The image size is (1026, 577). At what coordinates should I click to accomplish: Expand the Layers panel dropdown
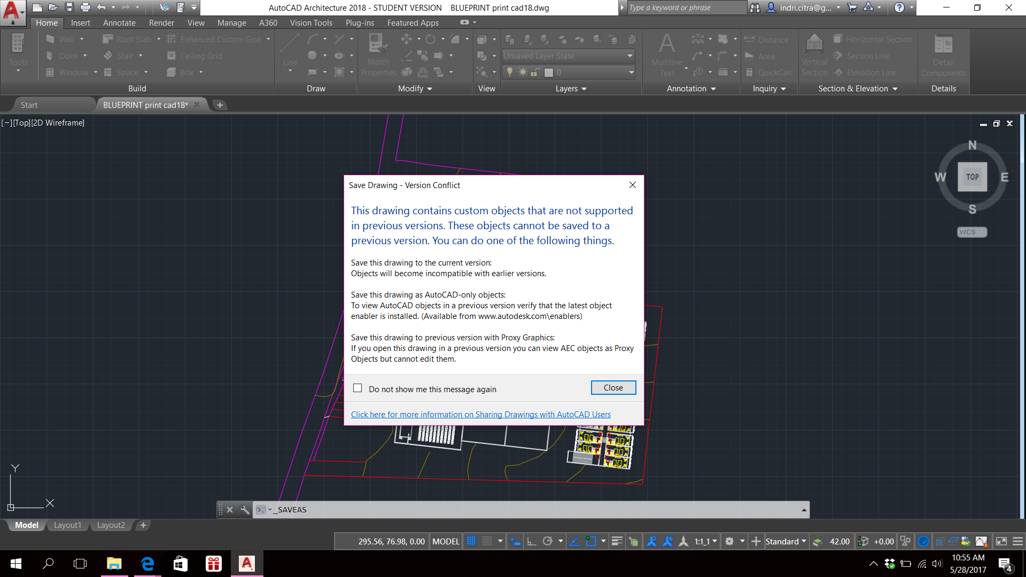tap(571, 89)
